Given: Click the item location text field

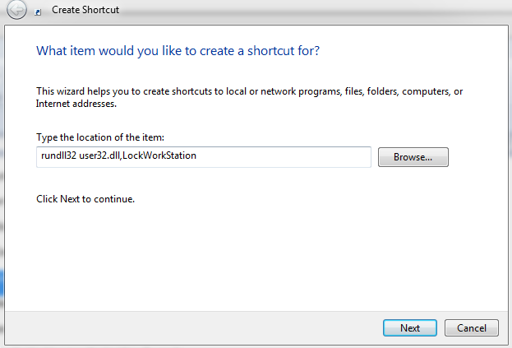Looking at the screenshot, I should [x=204, y=157].
